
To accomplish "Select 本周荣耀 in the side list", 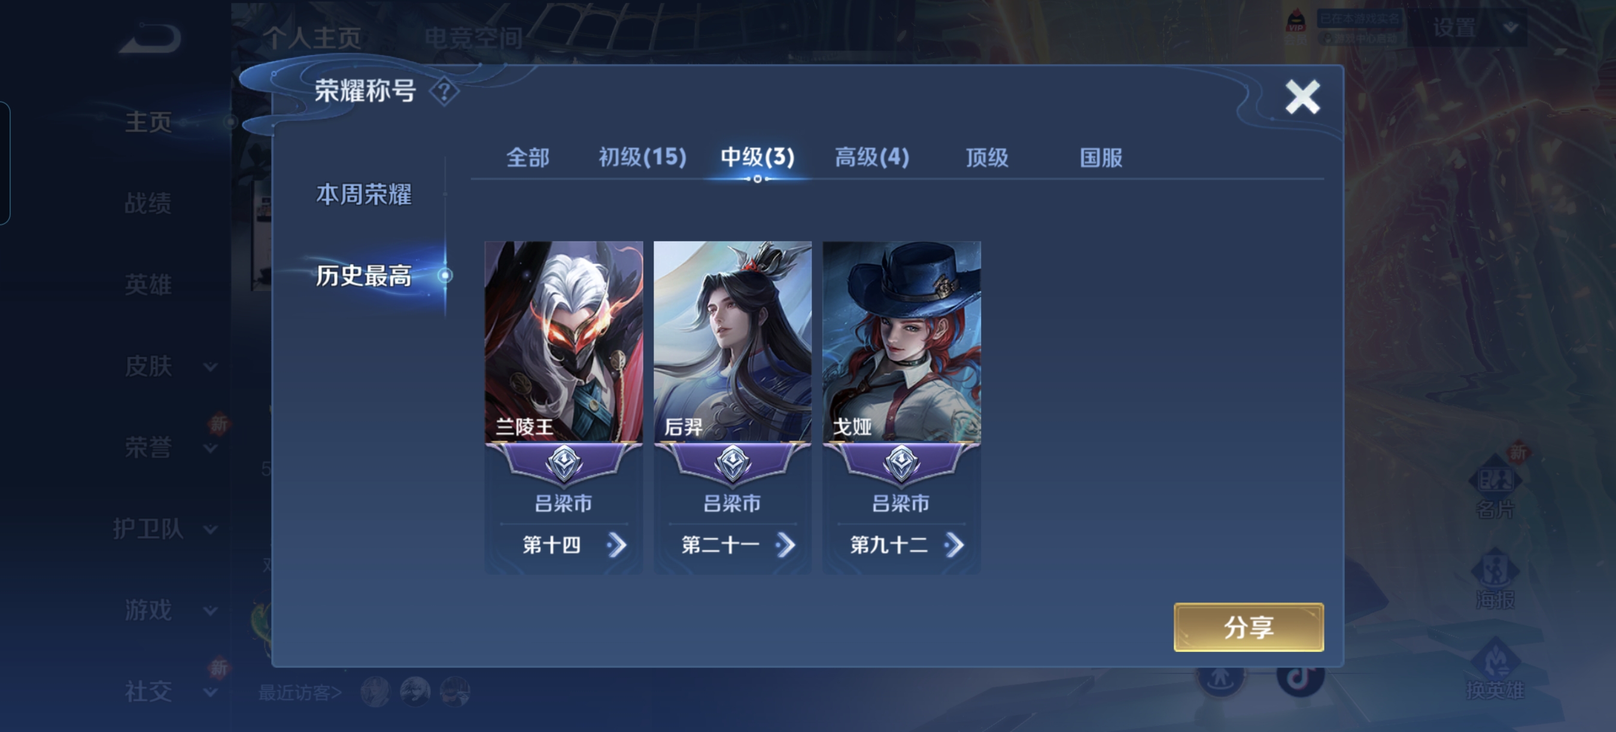I will (x=364, y=194).
